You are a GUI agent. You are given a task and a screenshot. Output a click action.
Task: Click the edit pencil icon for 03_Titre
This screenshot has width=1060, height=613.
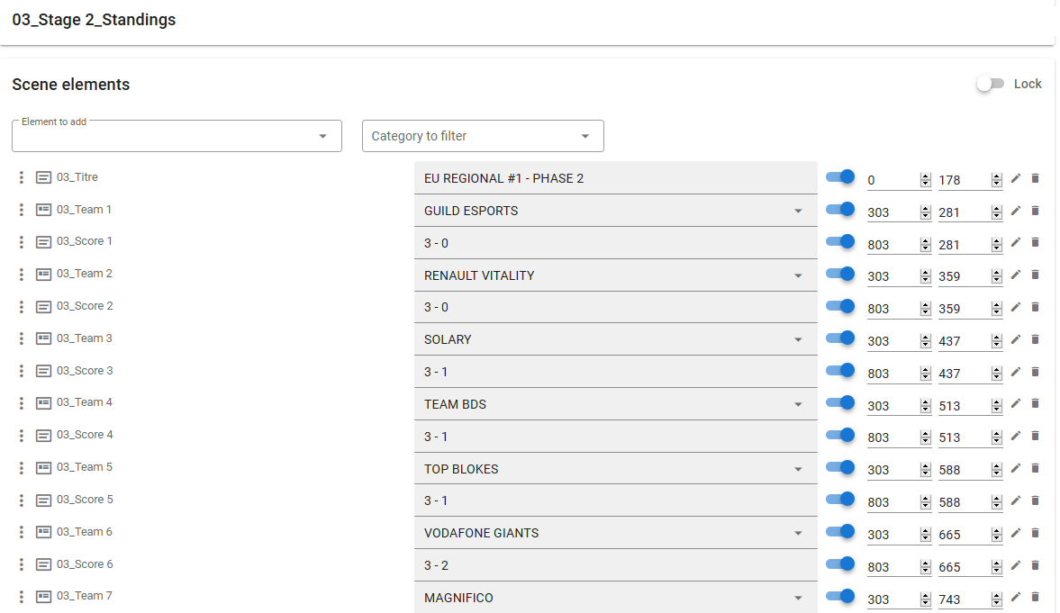(1016, 178)
